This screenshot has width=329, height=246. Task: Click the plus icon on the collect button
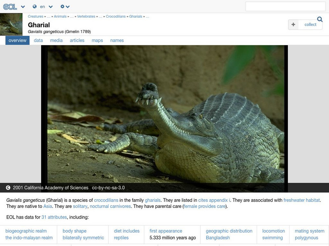[x=293, y=25]
